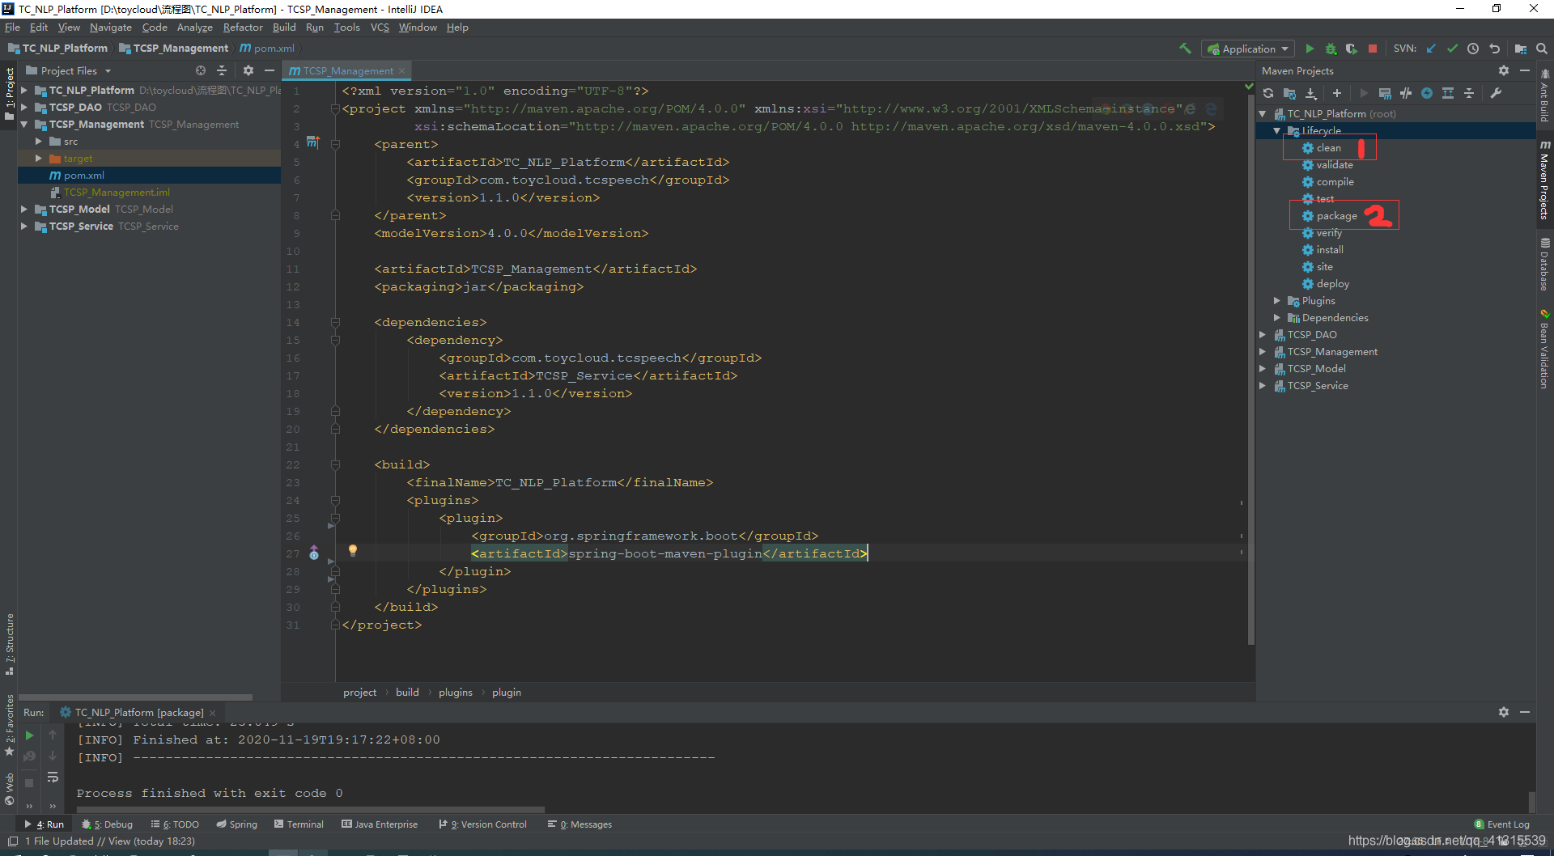The height and width of the screenshot is (856, 1554).
Task: Stop the running process in main toolbar
Action: [1373, 49]
